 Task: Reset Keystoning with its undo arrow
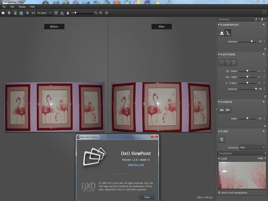264,54
